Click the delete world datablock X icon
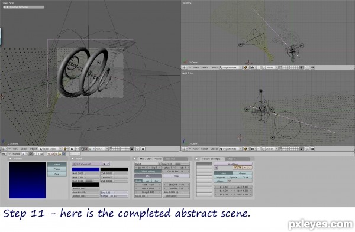This screenshot has width=355, height=232. click(x=104, y=164)
